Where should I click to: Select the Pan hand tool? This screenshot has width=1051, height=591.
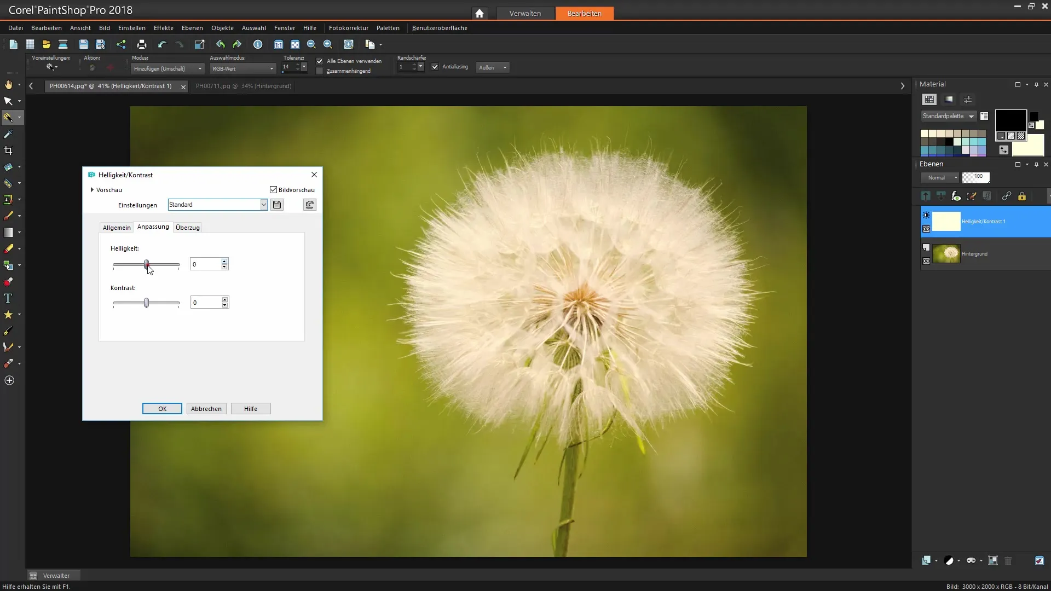click(8, 85)
